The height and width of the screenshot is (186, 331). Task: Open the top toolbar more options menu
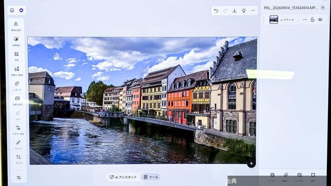point(253,10)
